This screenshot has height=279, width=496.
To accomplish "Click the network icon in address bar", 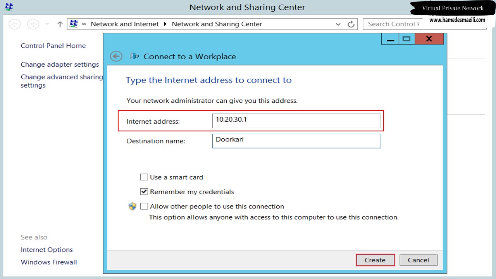I will pyautogui.click(x=74, y=24).
